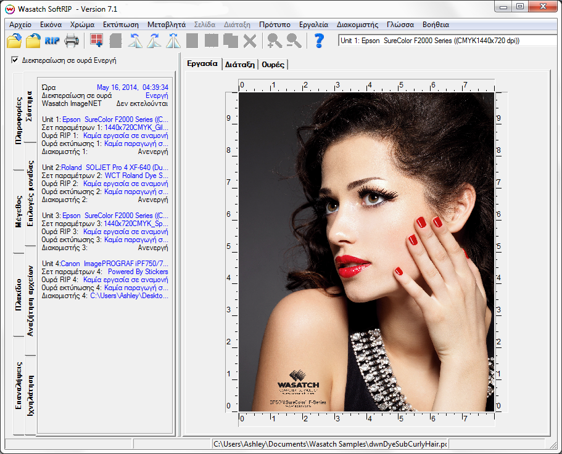Switch to the Ουρές tab

[273, 64]
